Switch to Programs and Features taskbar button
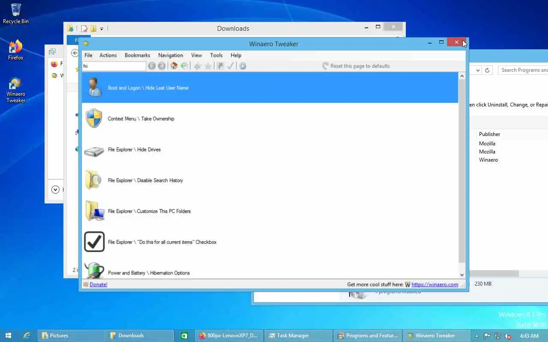 (x=367, y=336)
